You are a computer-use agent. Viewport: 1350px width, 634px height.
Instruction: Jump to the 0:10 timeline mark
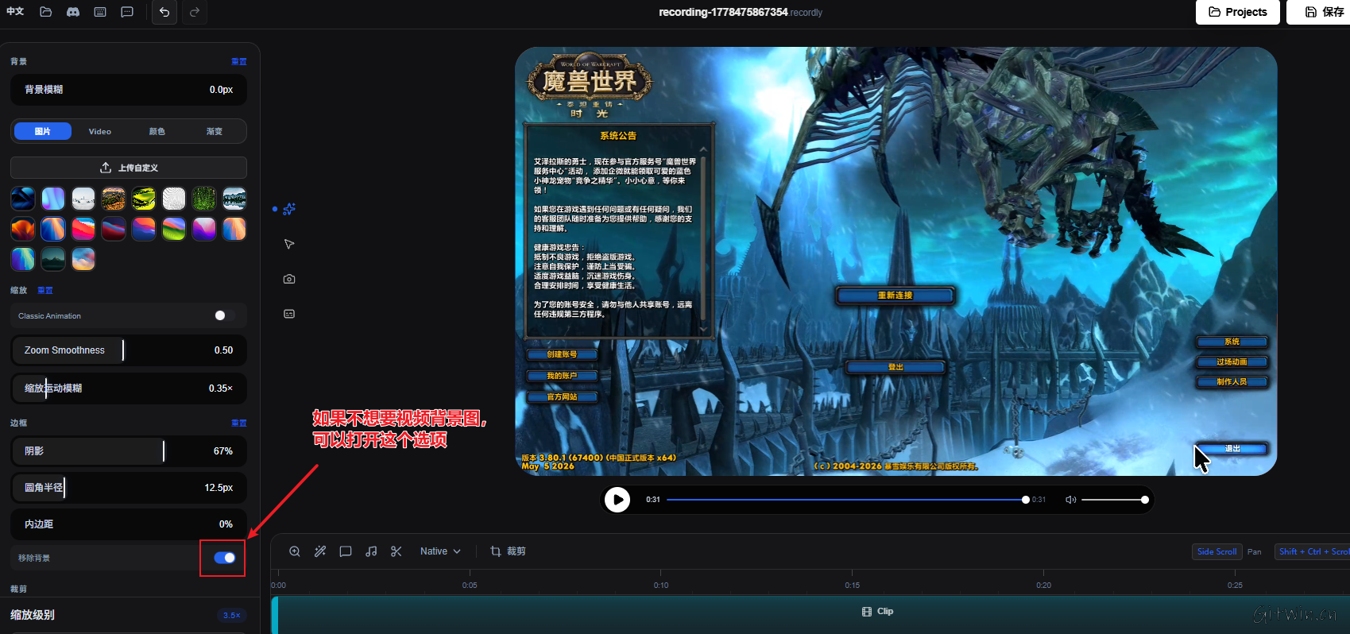(x=661, y=585)
